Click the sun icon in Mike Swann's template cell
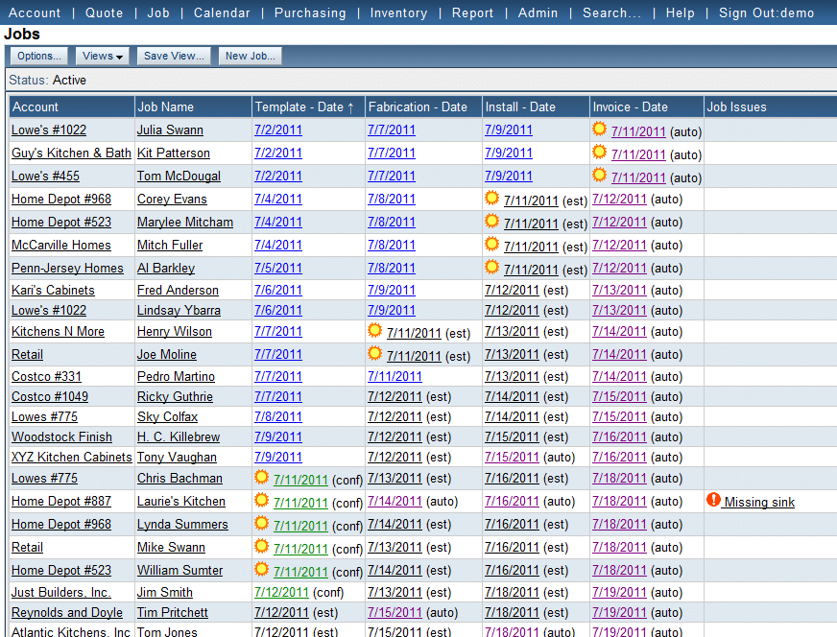Screen dimensions: 837x637 [x=261, y=546]
